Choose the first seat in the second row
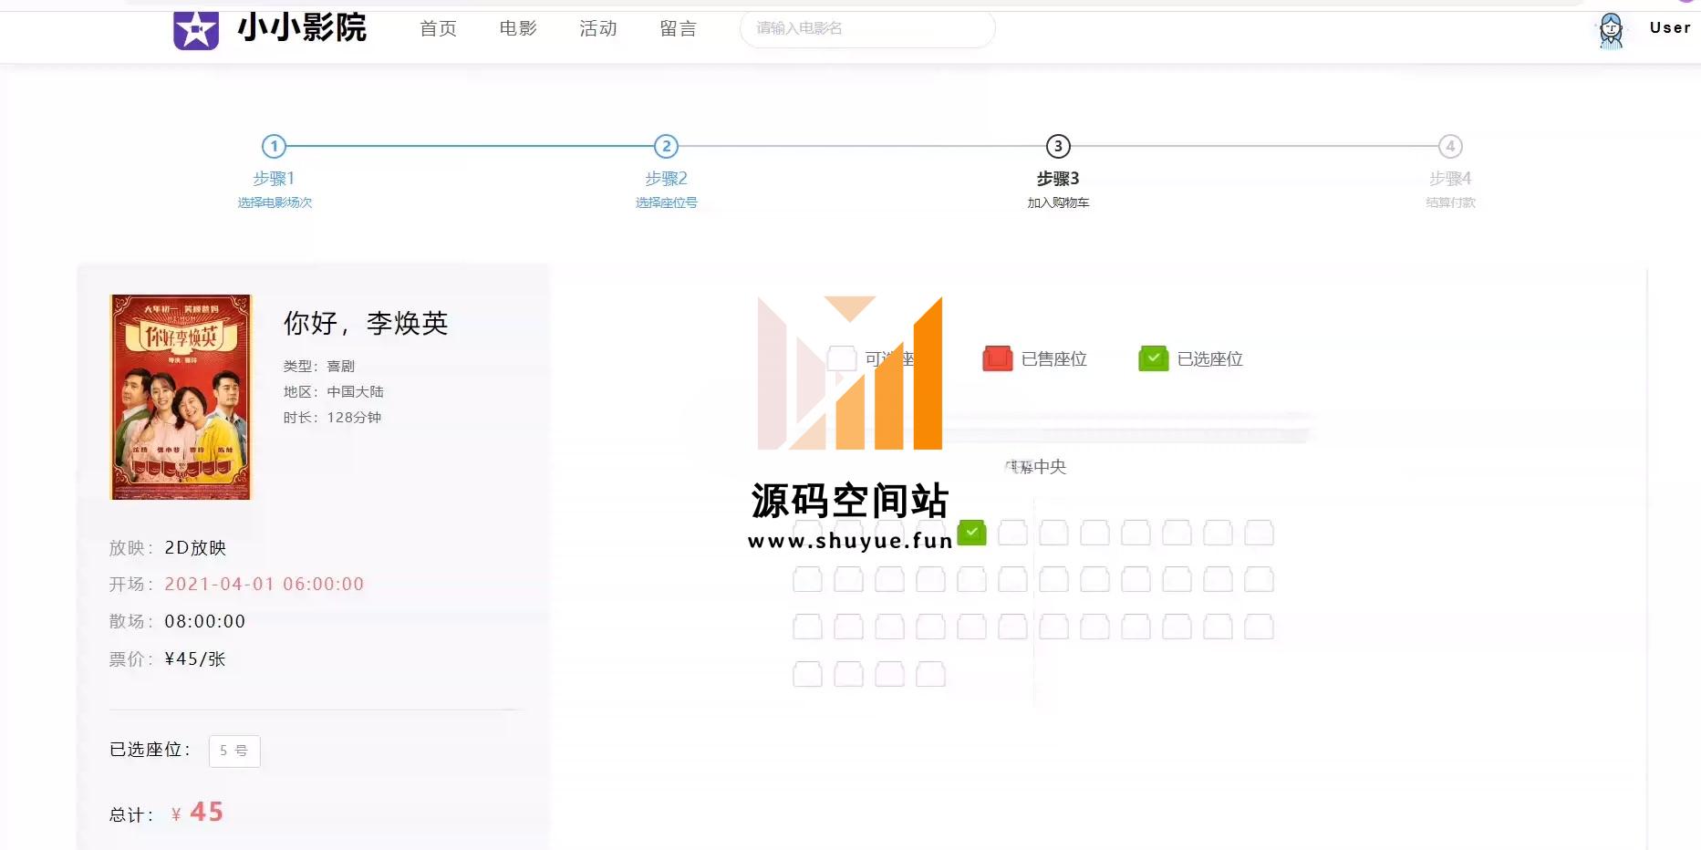Screen dimensions: 1701x850 click(807, 579)
